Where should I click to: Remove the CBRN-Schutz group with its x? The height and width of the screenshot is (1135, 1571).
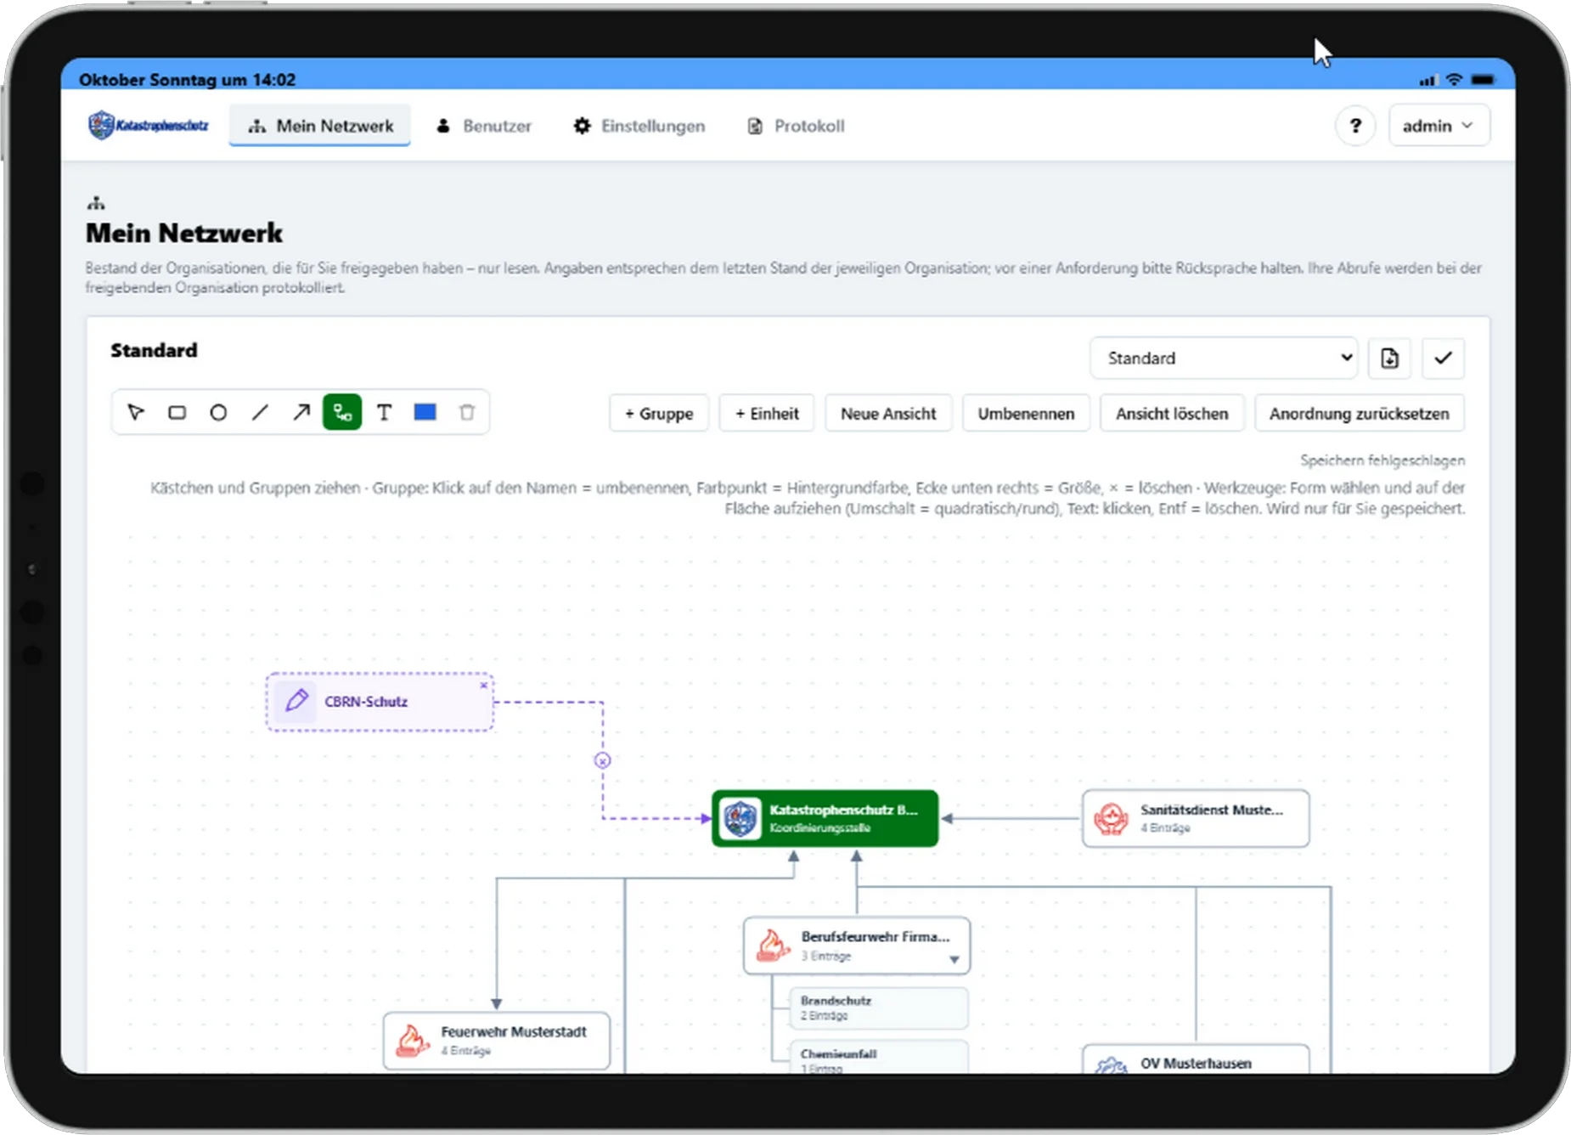coord(484,685)
